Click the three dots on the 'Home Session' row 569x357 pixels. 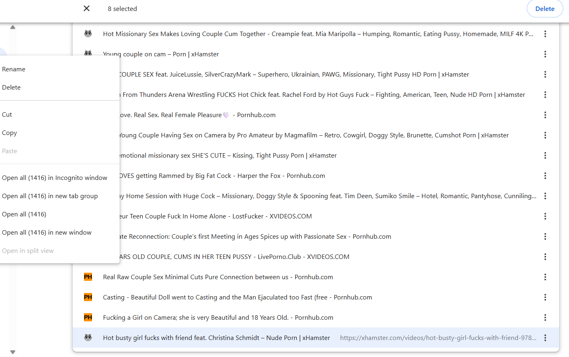(x=545, y=196)
